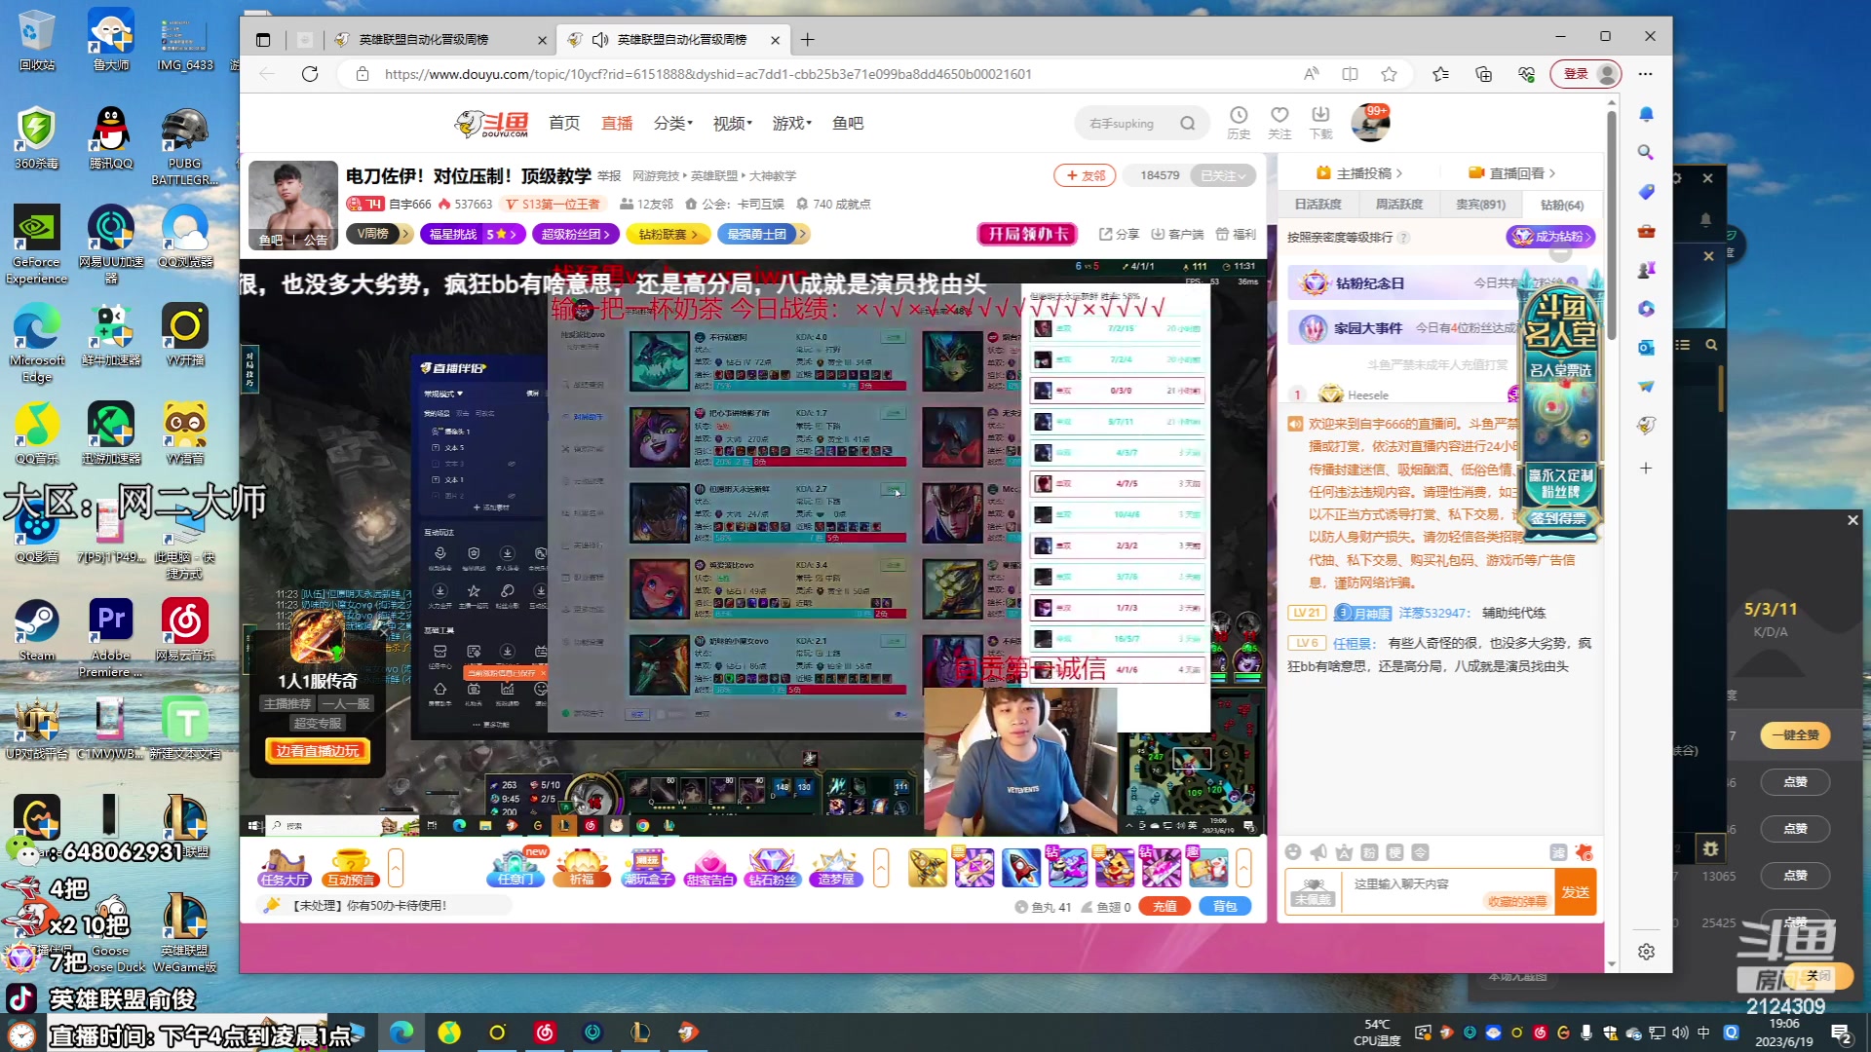Click the 发送 send button

(x=1576, y=892)
